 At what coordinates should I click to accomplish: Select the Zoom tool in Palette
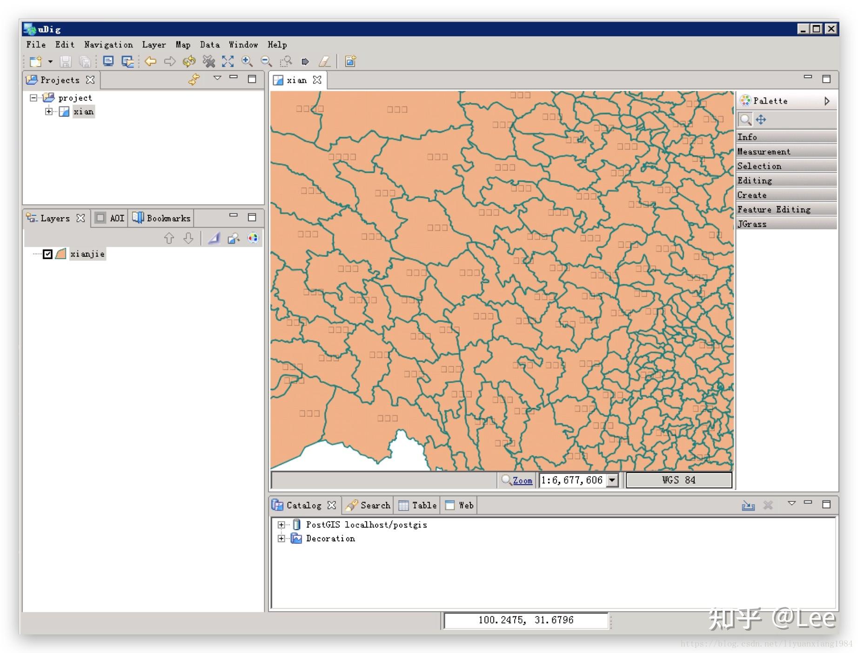745,120
